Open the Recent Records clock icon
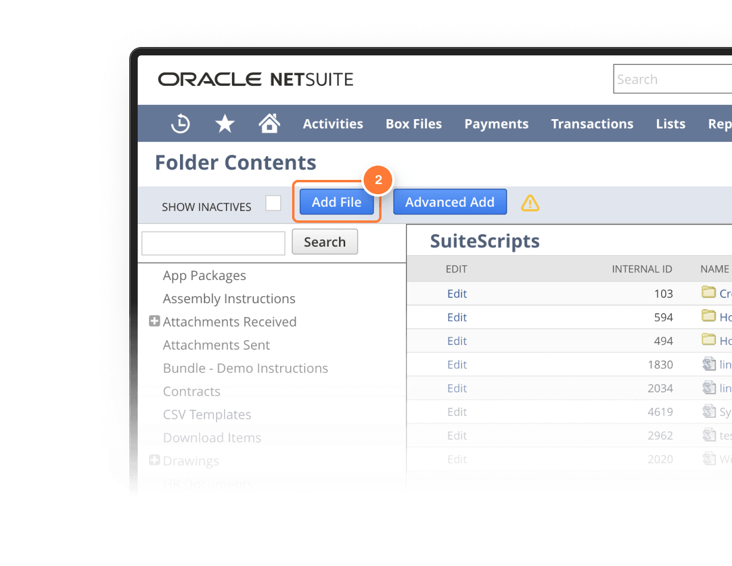732x566 pixels. coord(181,124)
